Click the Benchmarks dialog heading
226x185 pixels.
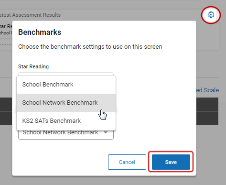coord(40,32)
